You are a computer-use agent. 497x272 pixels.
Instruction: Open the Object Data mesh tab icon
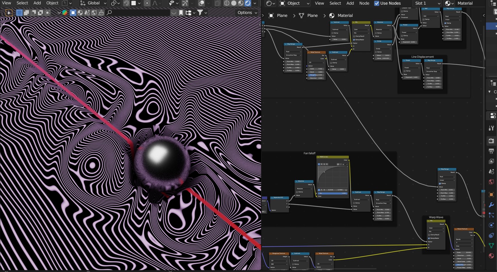point(491,245)
